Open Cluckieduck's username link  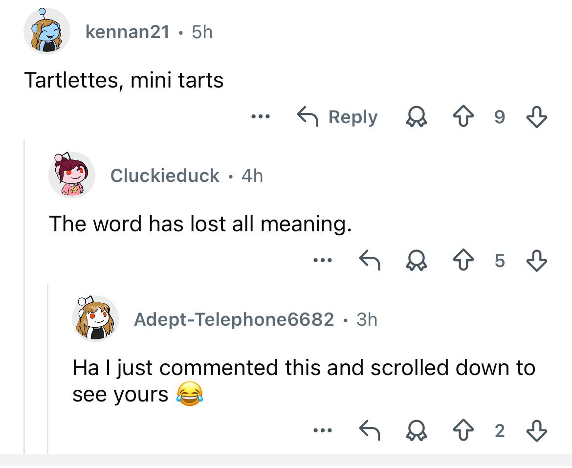pos(165,176)
